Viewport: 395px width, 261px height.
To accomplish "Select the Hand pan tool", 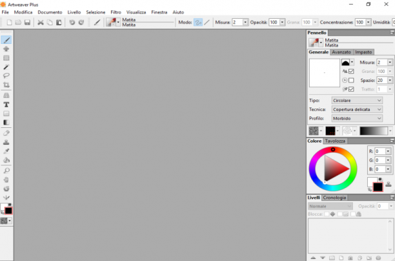I will click(x=6, y=180).
